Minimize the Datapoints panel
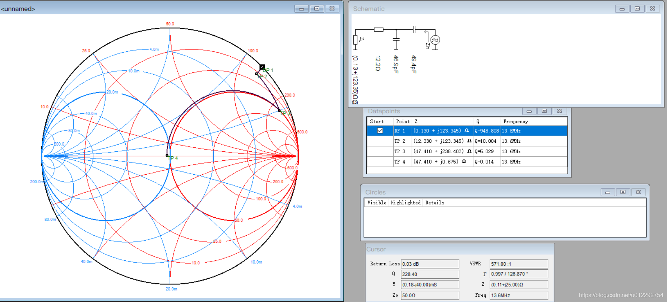 pos(529,111)
